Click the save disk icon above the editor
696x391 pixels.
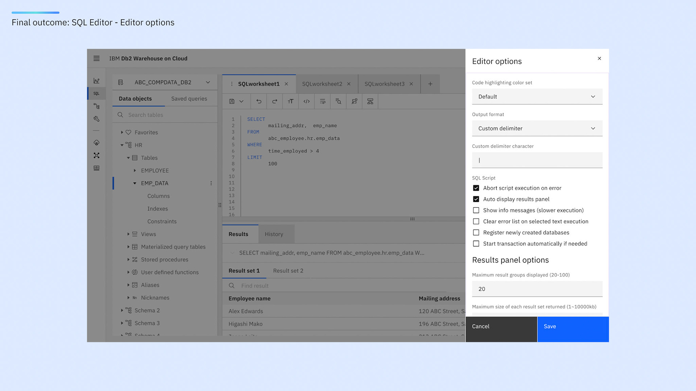[232, 101]
